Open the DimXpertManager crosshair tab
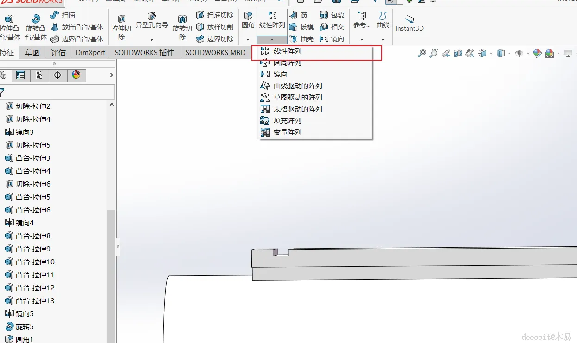 [x=57, y=75]
